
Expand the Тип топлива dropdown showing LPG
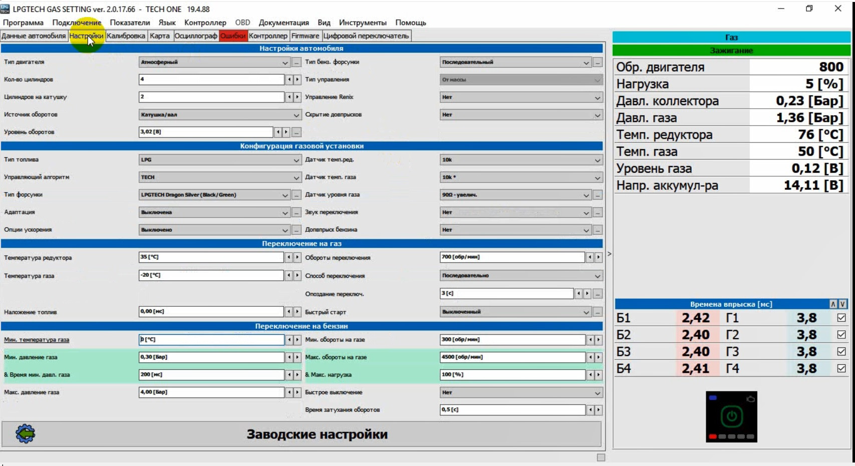(x=220, y=160)
